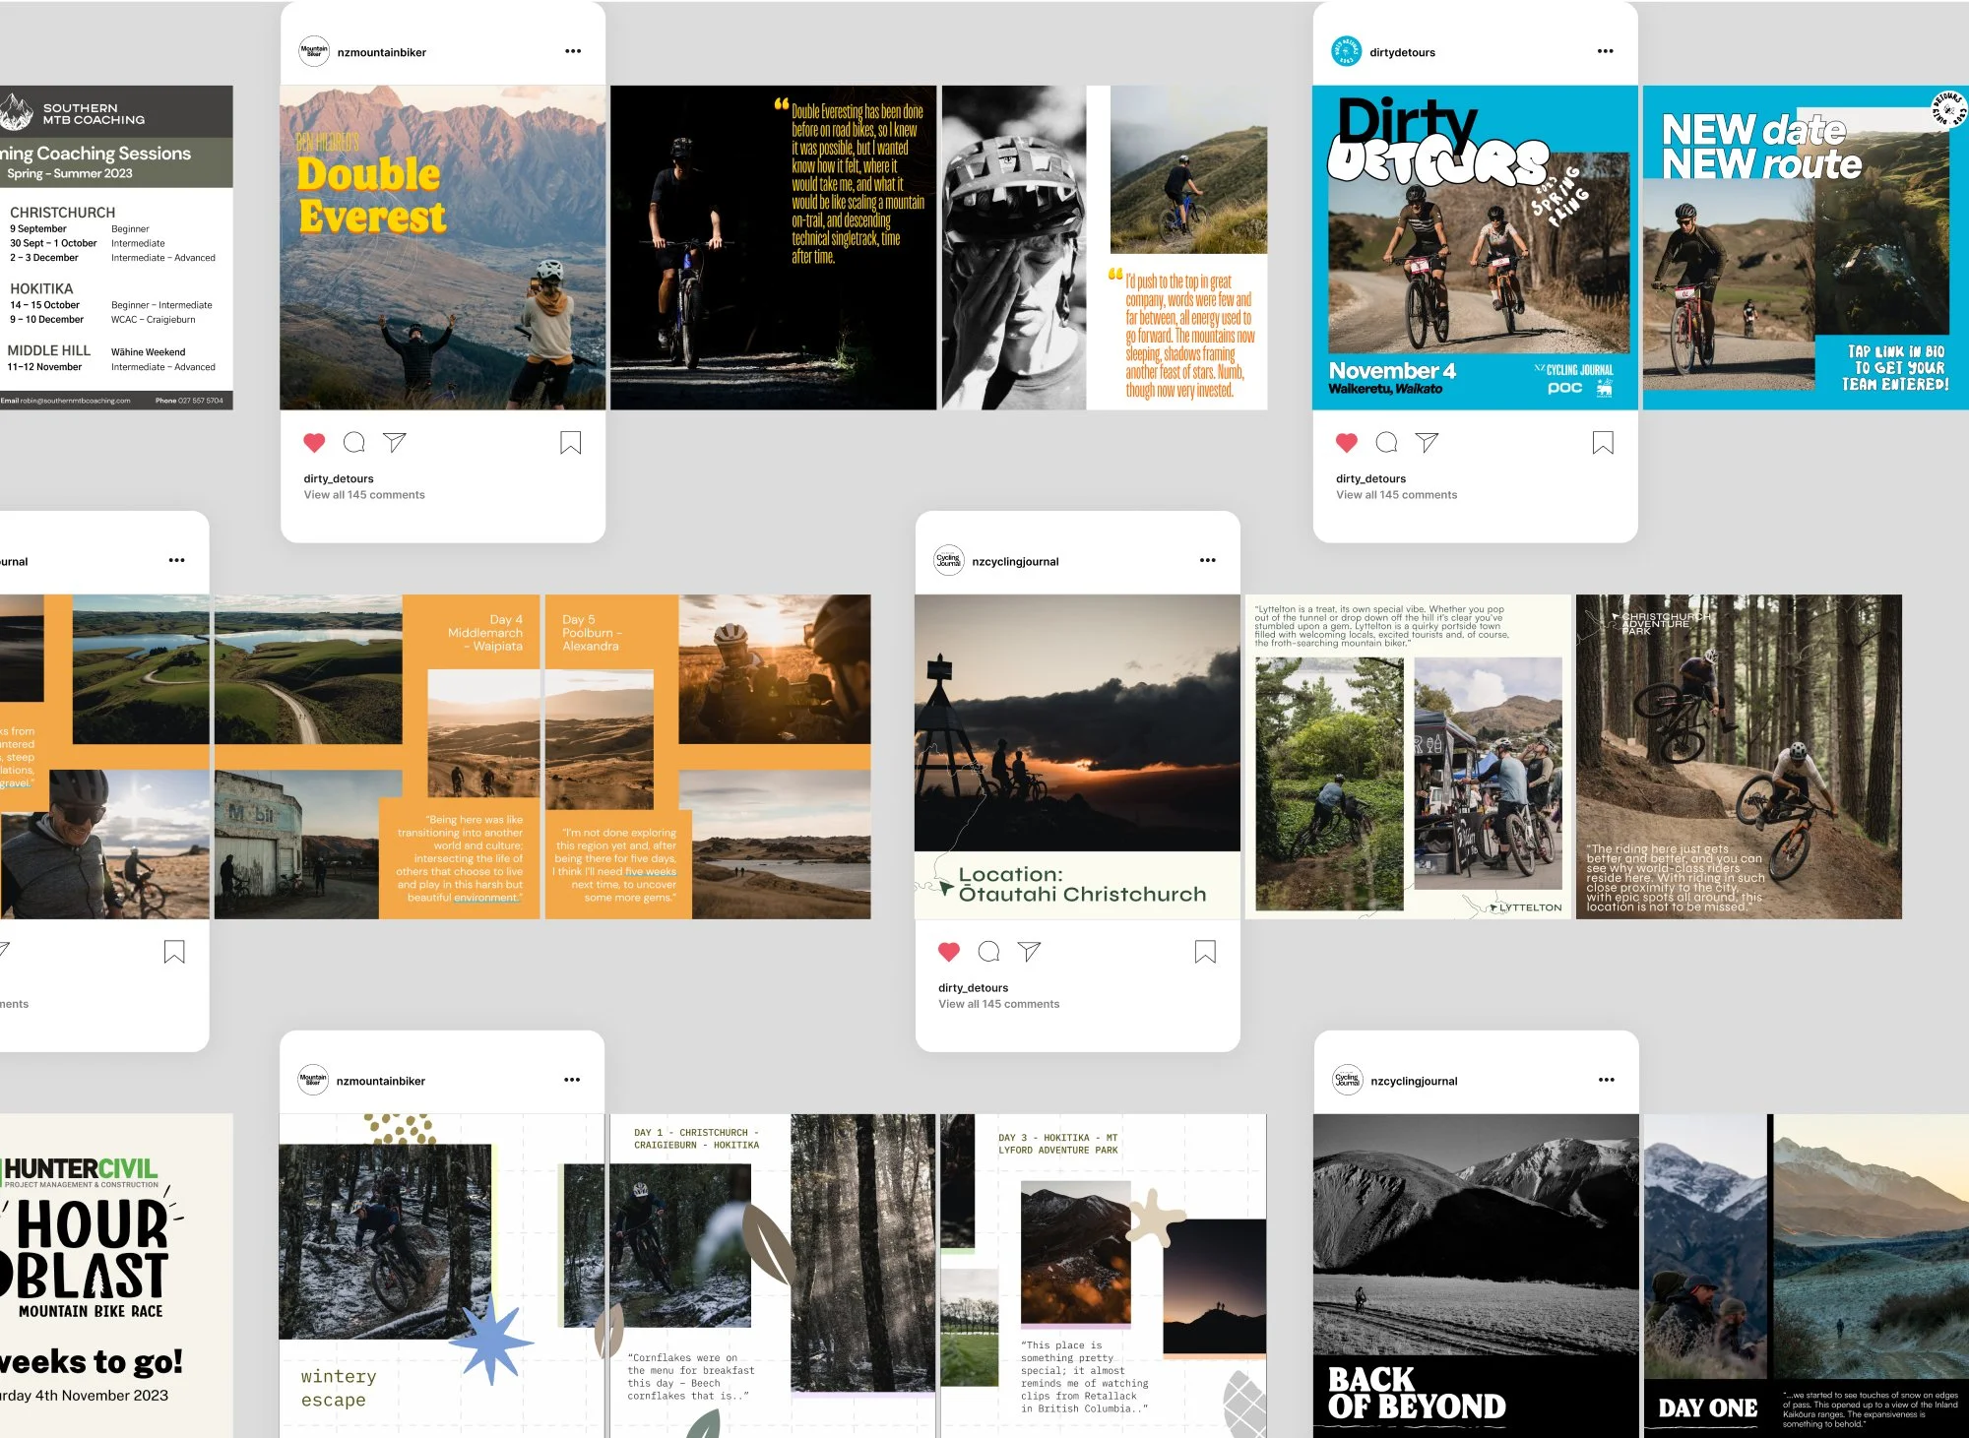
Task: Open the wintery escape cover image
Action: click(442, 1276)
